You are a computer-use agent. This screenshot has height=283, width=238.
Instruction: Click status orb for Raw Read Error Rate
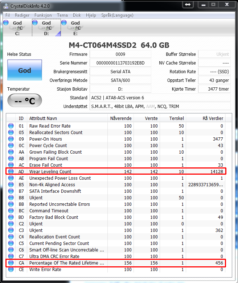(x=11, y=126)
